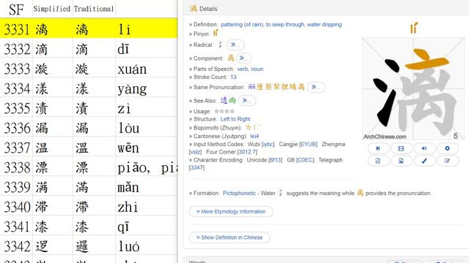Click the See Also purple character 漓
Image resolution: width=469 pixels, height=263 pixels.
click(224, 101)
